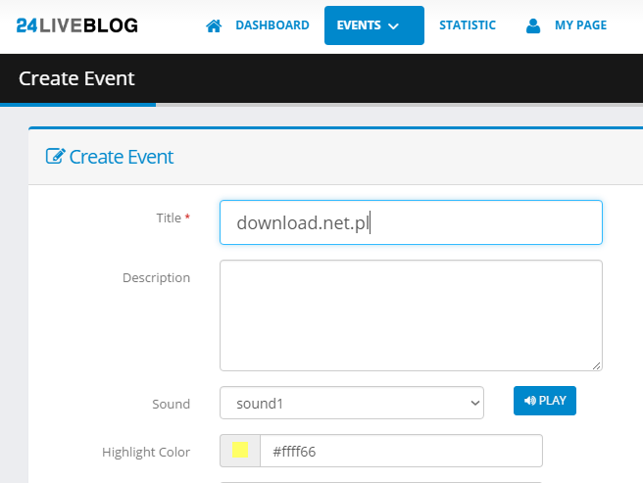Image resolution: width=643 pixels, height=483 pixels.
Task: Go to the Statistic page
Action: pos(468,25)
